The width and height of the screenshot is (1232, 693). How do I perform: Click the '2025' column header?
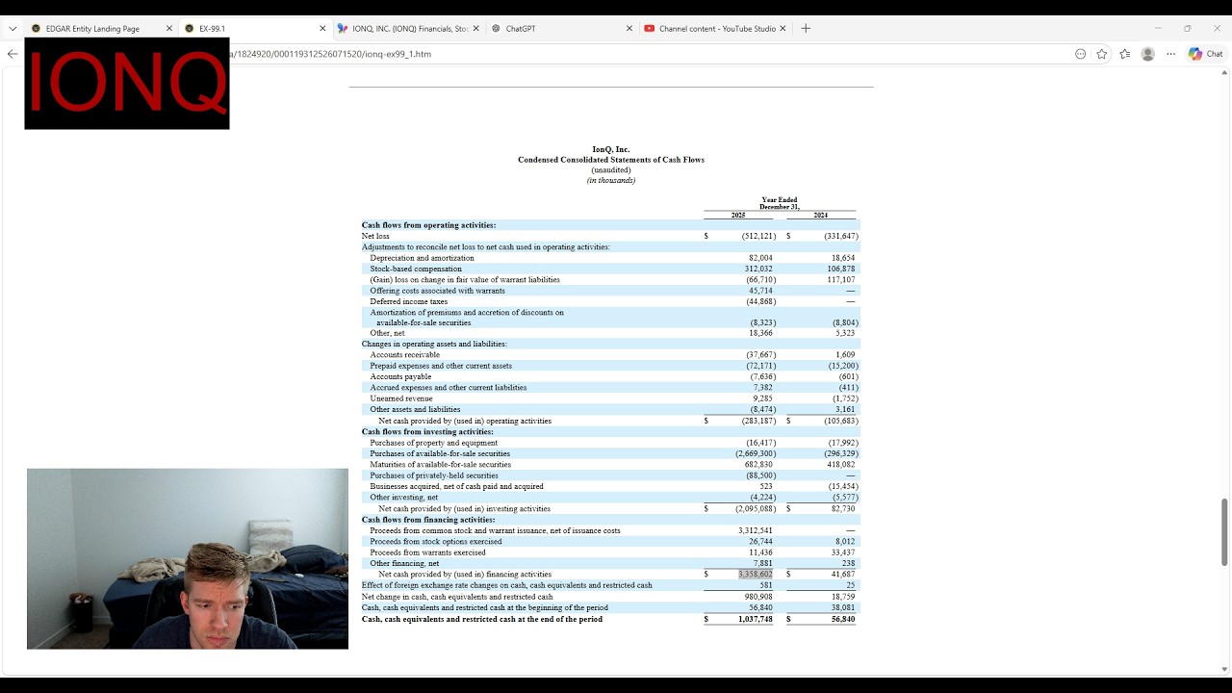click(738, 216)
